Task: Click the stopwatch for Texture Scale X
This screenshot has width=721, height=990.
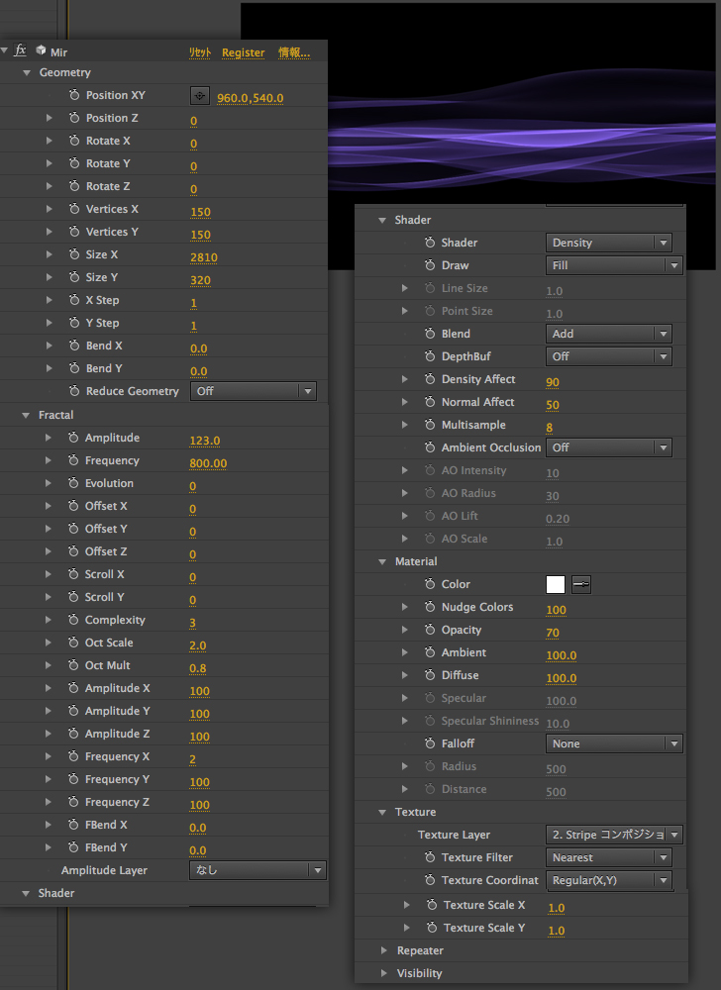Action: (432, 905)
